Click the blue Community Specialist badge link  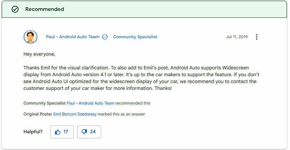click(x=135, y=37)
